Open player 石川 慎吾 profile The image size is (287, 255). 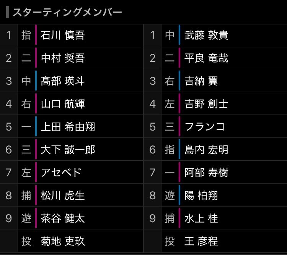click(63, 35)
